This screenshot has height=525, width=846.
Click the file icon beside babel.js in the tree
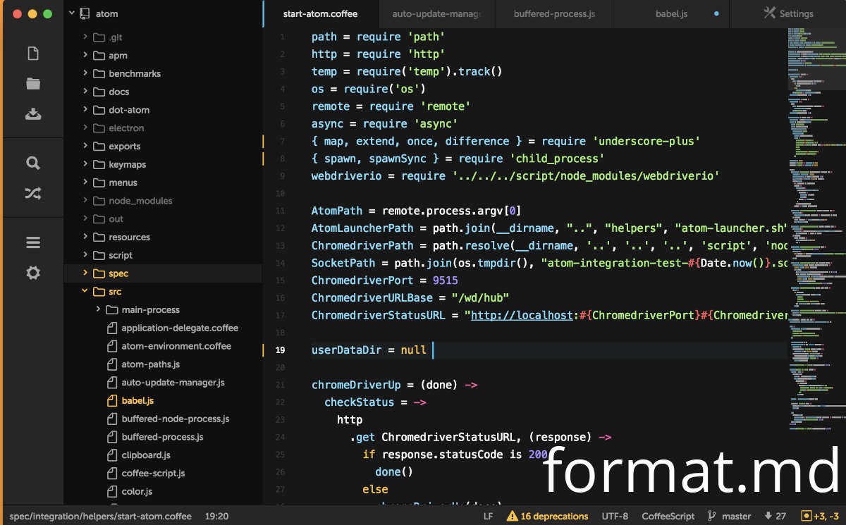[x=111, y=401]
